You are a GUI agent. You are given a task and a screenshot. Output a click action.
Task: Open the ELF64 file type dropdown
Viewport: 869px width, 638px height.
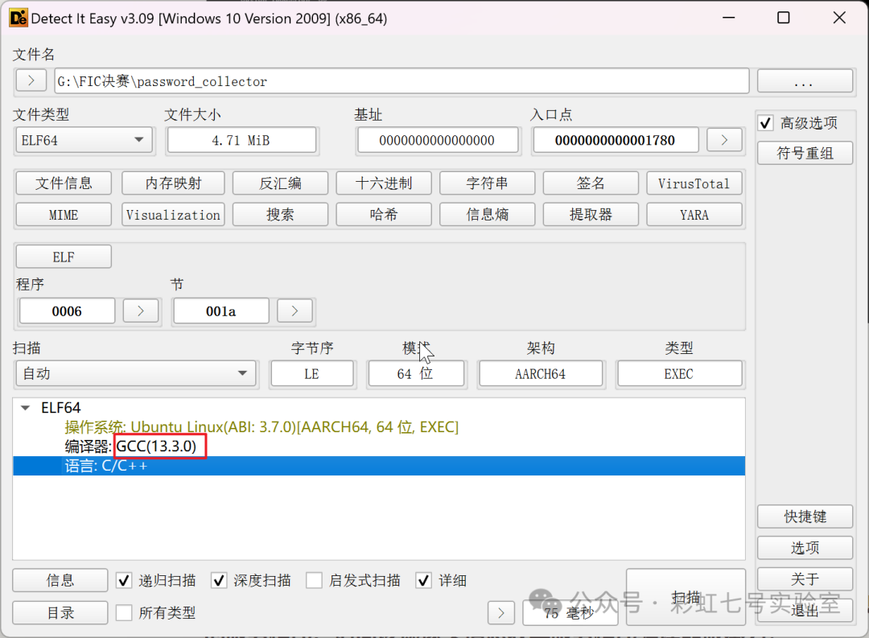click(84, 140)
